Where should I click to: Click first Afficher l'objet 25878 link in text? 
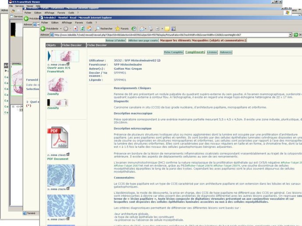pyautogui.click(x=199, y=166)
